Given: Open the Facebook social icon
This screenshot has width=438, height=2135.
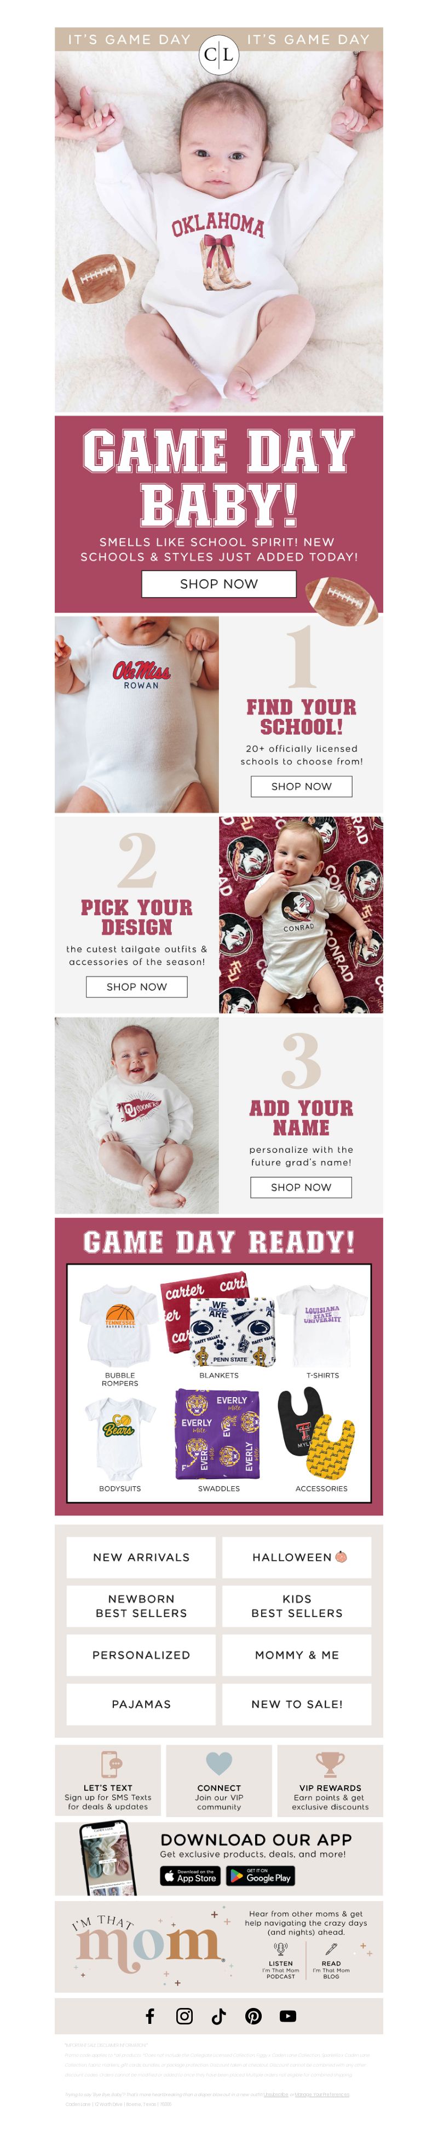Looking at the screenshot, I should [150, 2016].
